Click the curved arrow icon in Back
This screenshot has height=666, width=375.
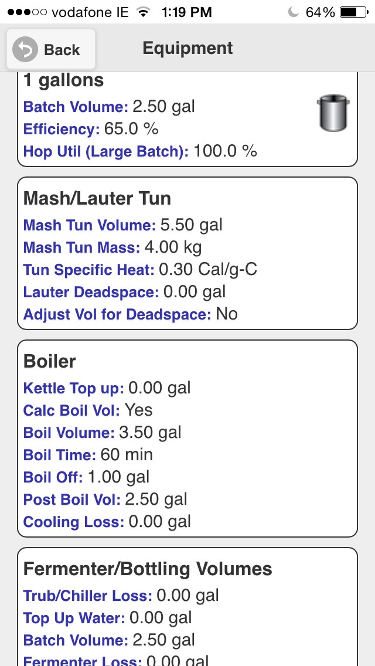point(25,50)
